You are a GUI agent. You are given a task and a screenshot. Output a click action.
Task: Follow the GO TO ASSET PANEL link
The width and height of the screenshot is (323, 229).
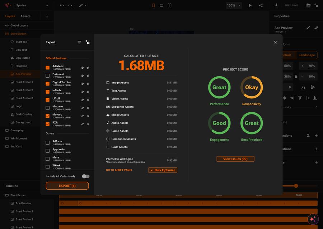coord(119,170)
